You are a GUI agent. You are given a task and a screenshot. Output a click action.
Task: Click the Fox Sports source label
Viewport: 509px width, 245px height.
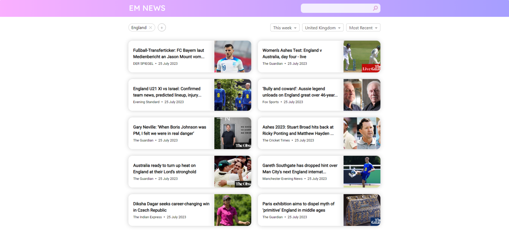[x=270, y=102]
